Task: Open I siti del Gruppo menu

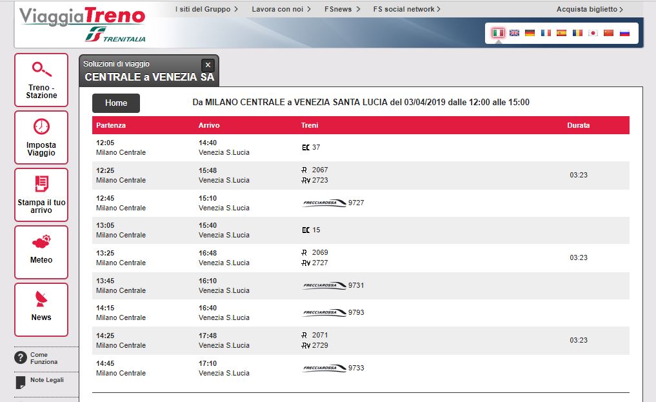Action: pyautogui.click(x=206, y=9)
